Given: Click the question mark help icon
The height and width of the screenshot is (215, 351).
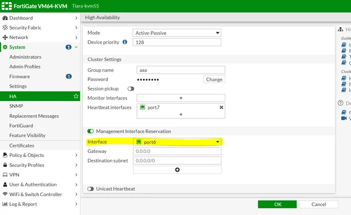Looking at the screenshot, I should pos(340,103).
